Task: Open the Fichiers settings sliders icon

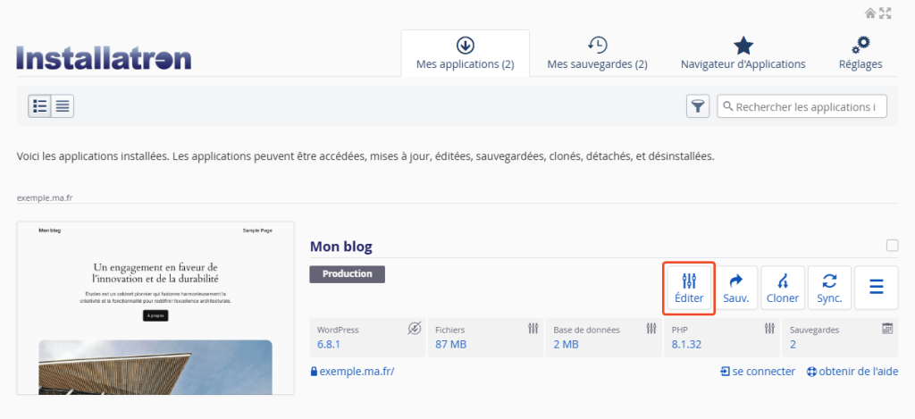Action: point(533,329)
